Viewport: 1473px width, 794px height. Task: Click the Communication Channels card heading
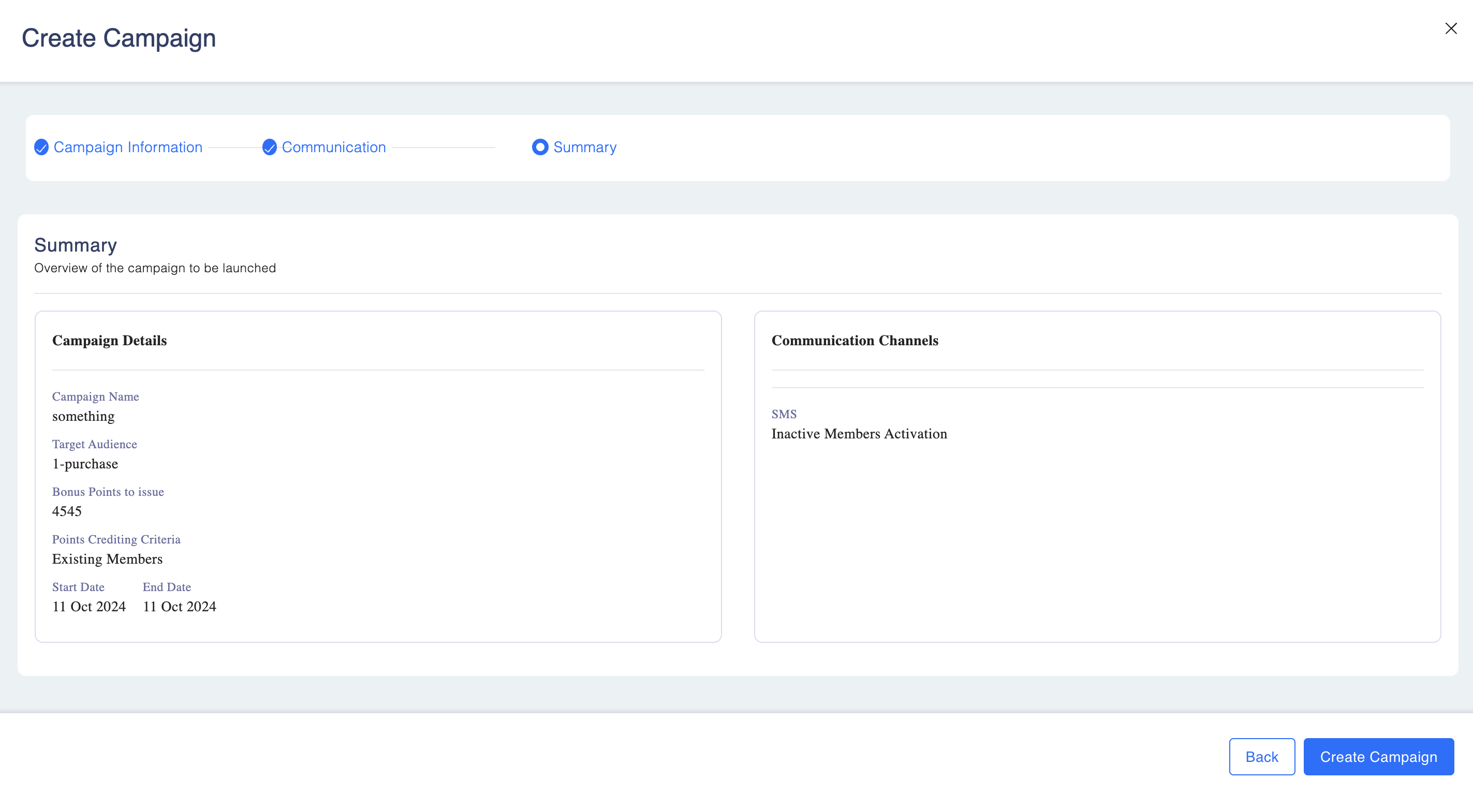pyautogui.click(x=855, y=341)
